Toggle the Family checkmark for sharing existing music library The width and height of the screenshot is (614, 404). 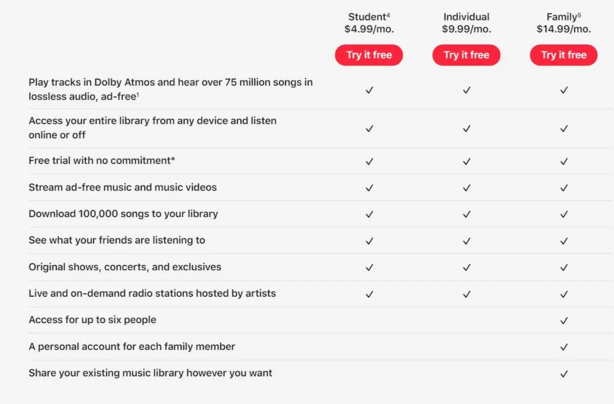tap(563, 373)
